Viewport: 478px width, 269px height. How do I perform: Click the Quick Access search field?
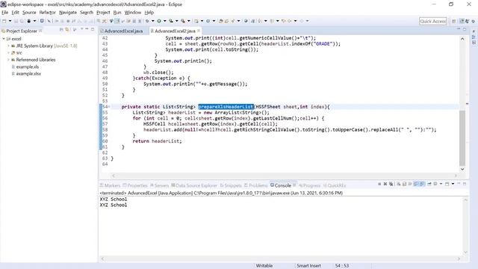(x=433, y=21)
